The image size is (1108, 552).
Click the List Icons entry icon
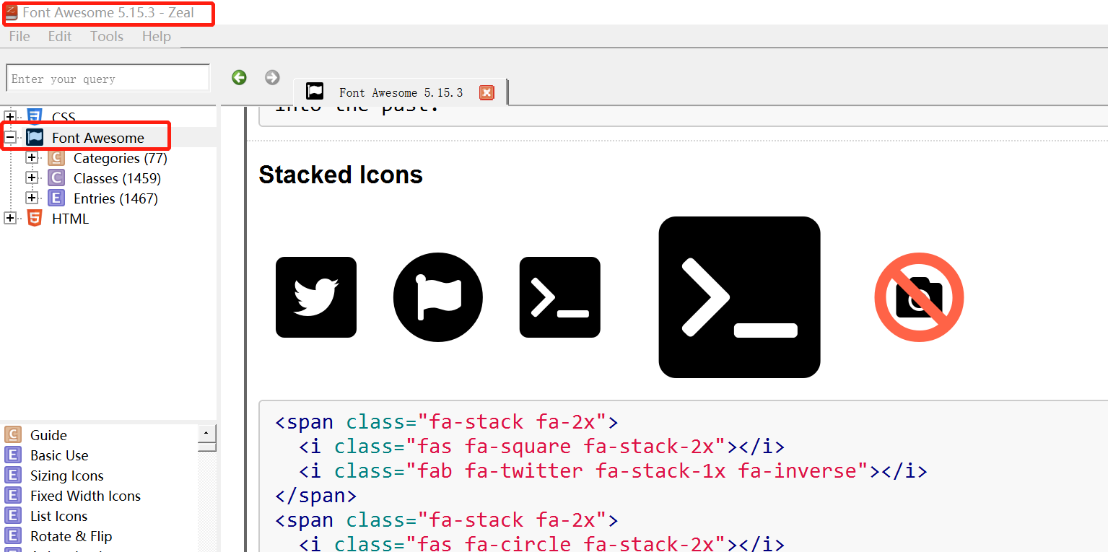click(13, 515)
